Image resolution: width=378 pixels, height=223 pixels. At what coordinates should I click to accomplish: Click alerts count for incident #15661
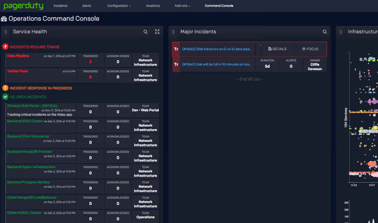coord(291,66)
